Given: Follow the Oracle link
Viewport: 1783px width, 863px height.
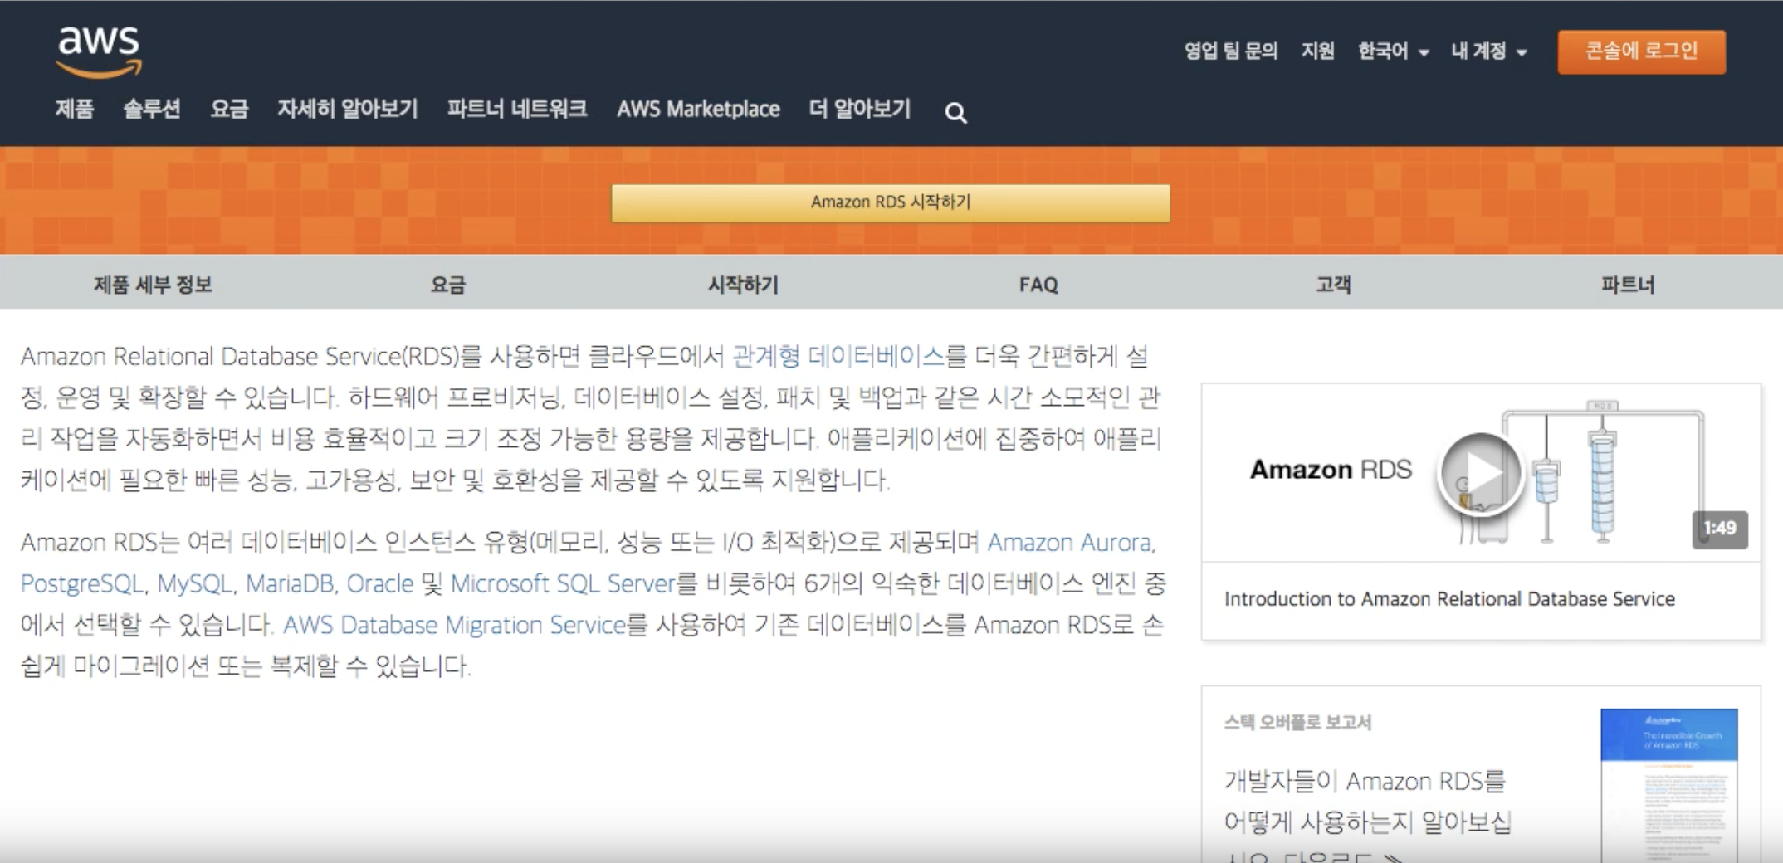Looking at the screenshot, I should click(379, 583).
